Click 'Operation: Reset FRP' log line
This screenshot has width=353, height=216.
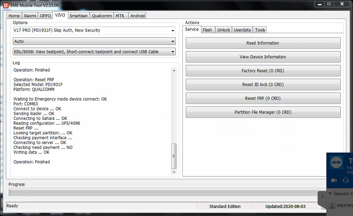point(34,80)
